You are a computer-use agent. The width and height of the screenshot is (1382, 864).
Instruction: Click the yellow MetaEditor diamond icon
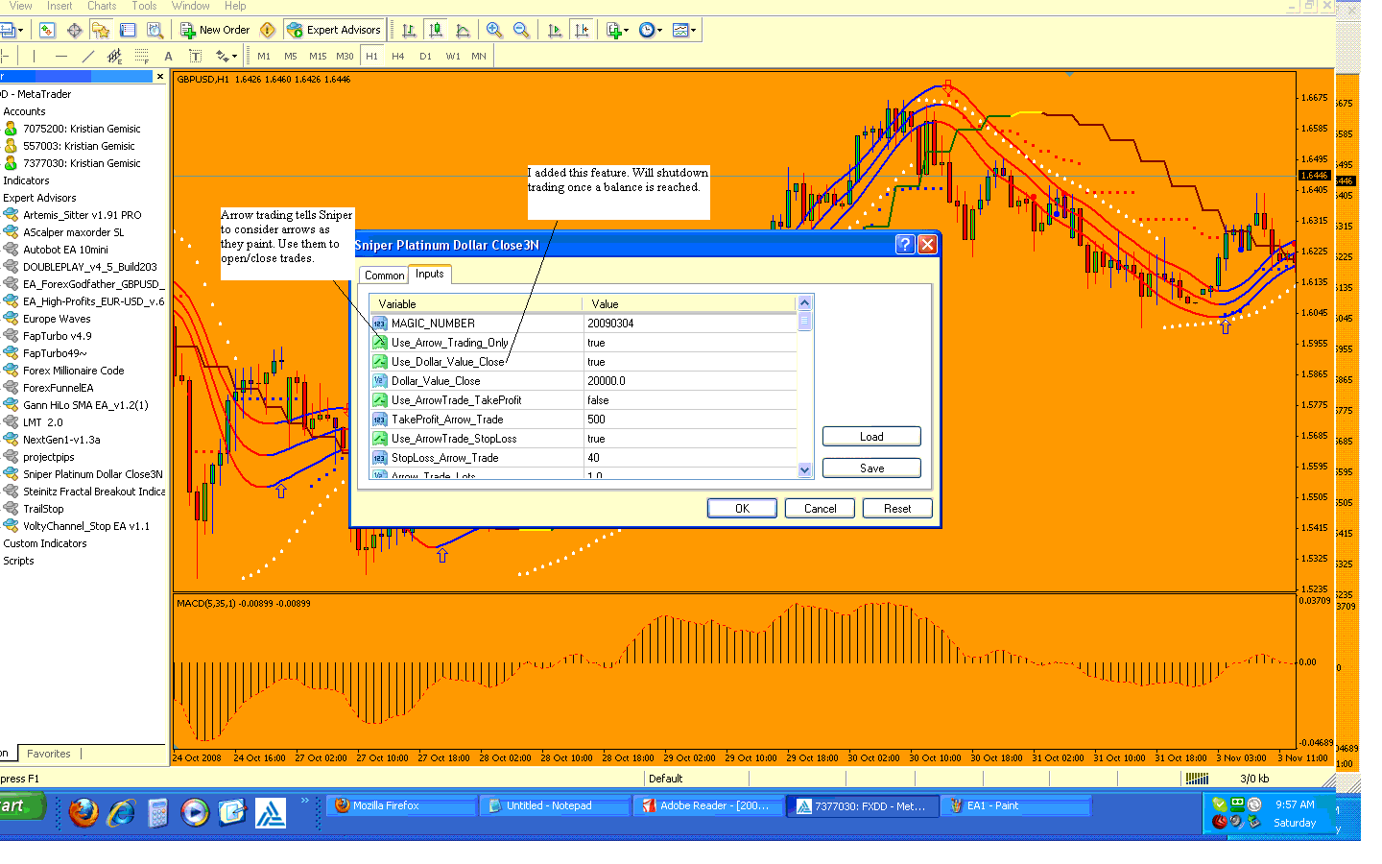click(x=268, y=30)
